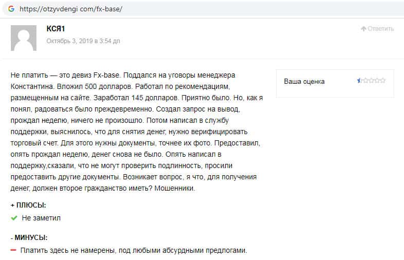Open the КСЯ1 user avatar

pos(24,38)
